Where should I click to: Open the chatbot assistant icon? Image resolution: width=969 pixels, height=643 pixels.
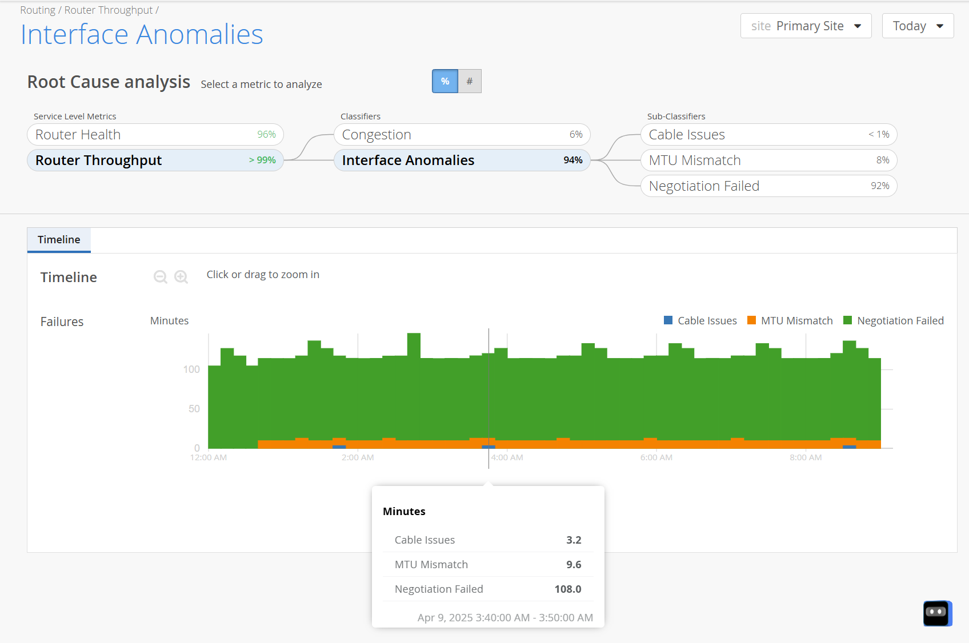(937, 613)
